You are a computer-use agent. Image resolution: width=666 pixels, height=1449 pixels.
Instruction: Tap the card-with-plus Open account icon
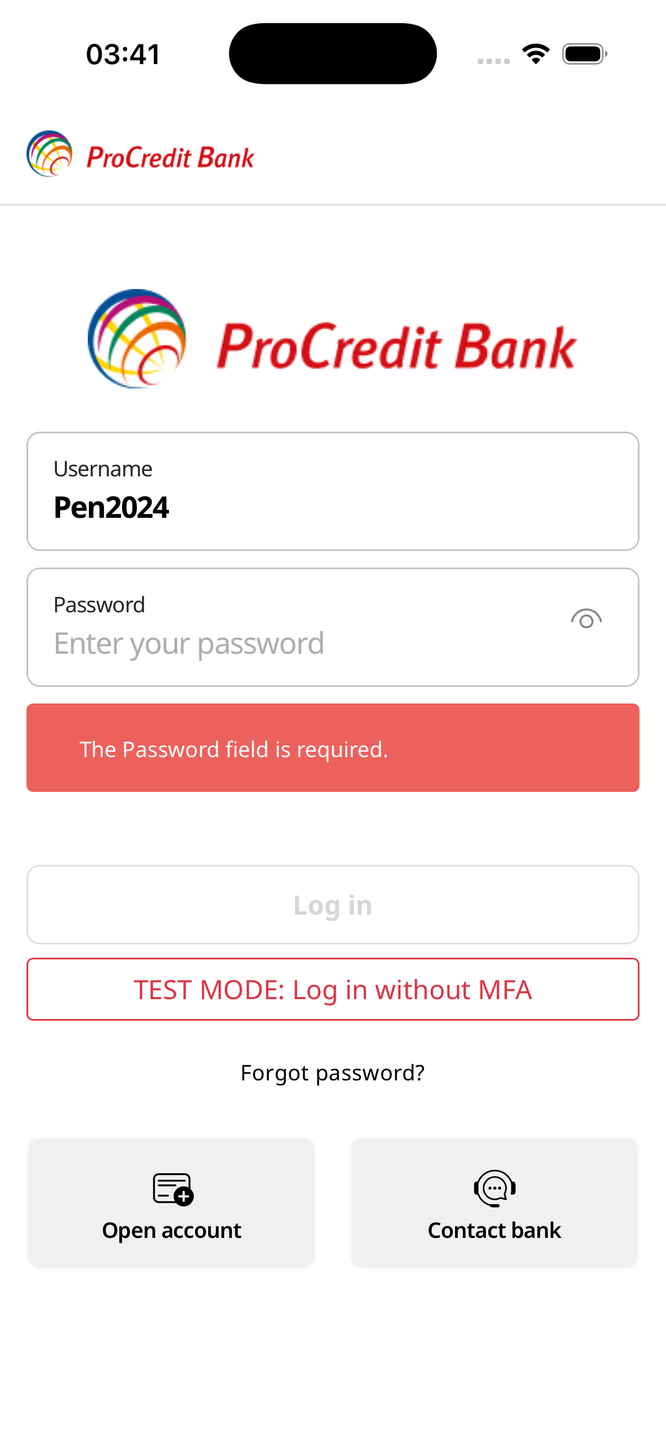pyautogui.click(x=172, y=1189)
